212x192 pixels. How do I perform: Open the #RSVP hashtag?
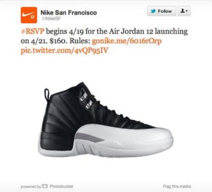(x=33, y=31)
